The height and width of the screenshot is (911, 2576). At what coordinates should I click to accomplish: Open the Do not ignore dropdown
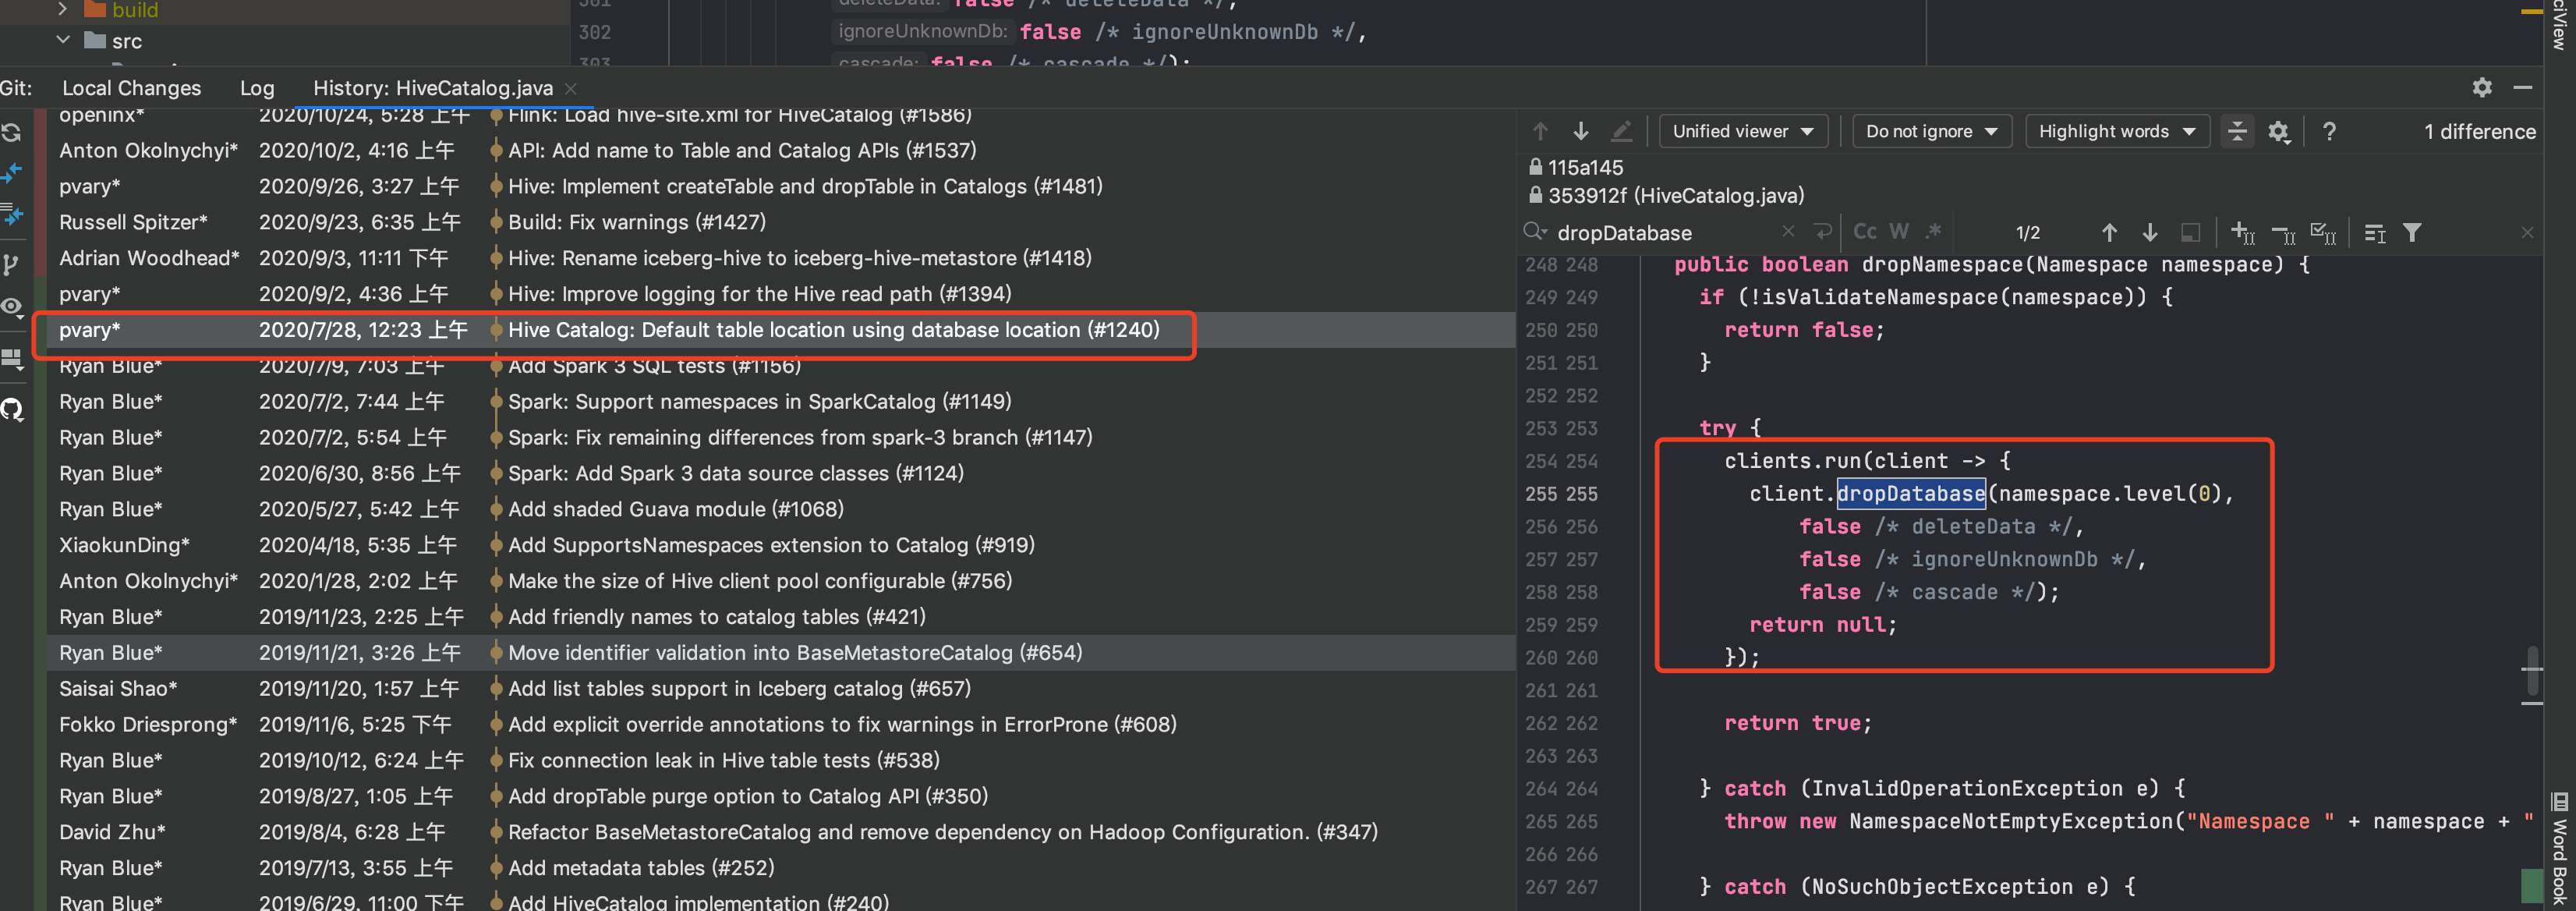[x=1930, y=131]
